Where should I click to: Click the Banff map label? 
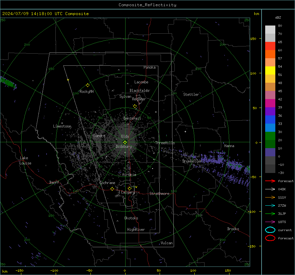coord(54,182)
